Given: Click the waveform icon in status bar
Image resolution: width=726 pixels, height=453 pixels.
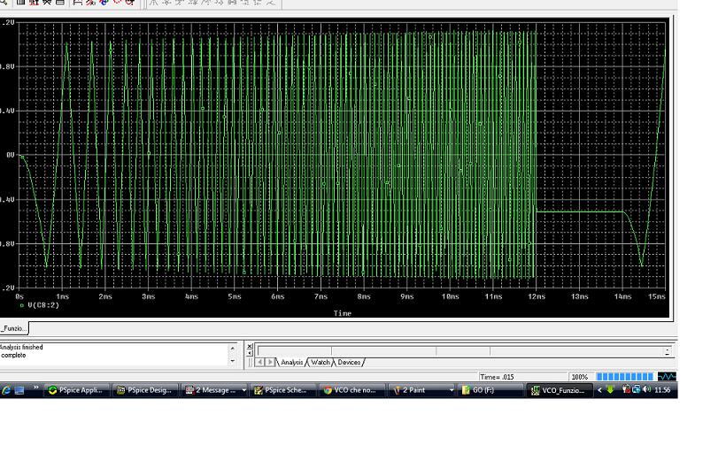Looking at the screenshot, I should 666,377.
